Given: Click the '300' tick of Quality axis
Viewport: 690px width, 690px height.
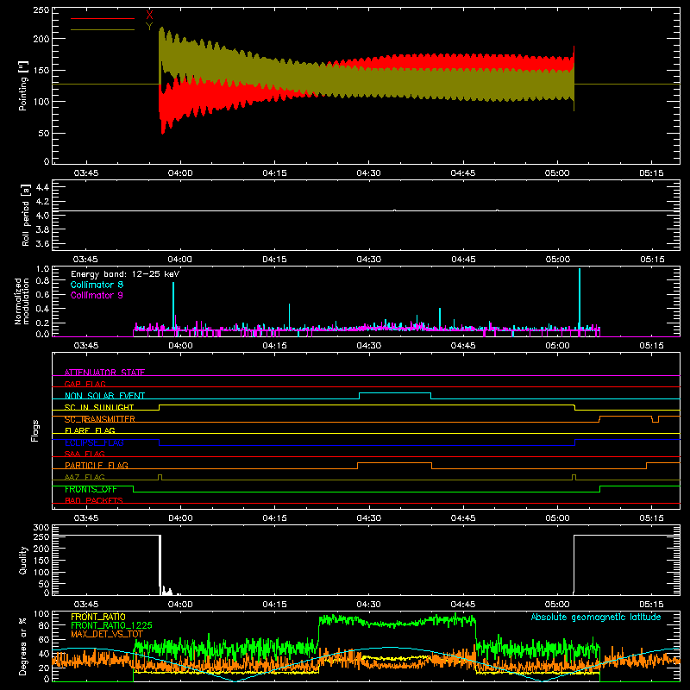Looking at the screenshot, I should click(x=41, y=528).
